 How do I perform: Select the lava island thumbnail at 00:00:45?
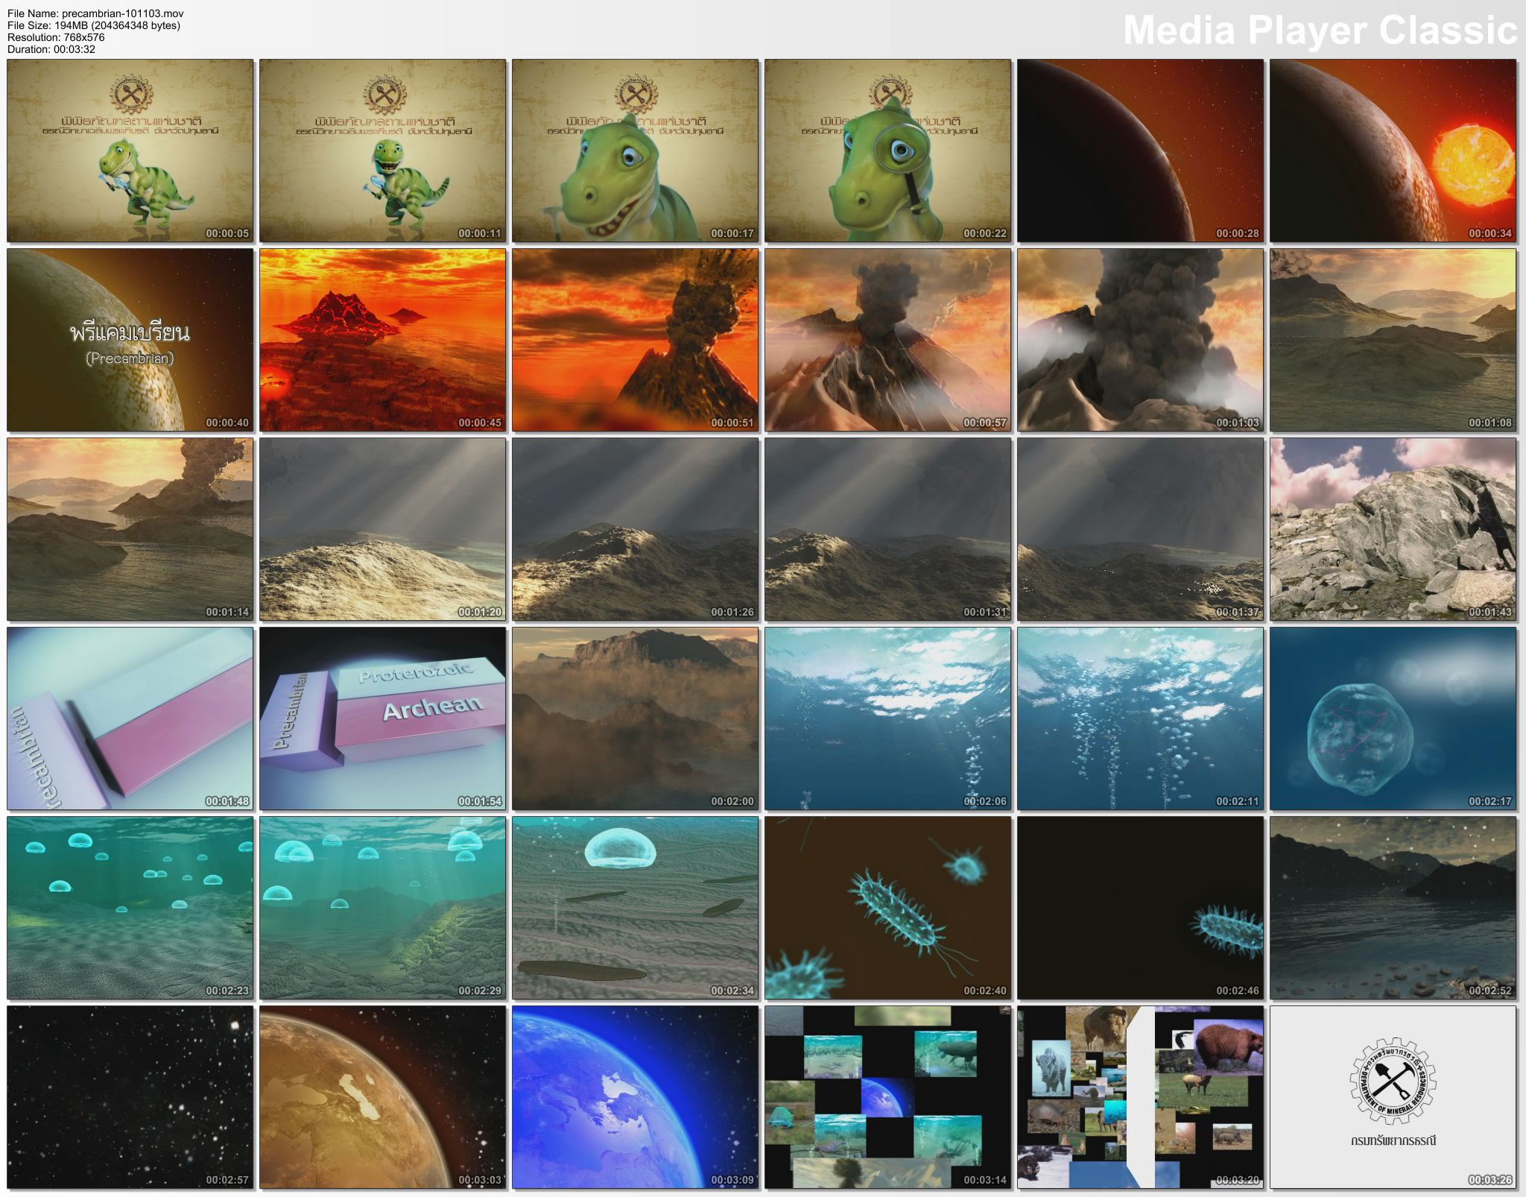[383, 340]
